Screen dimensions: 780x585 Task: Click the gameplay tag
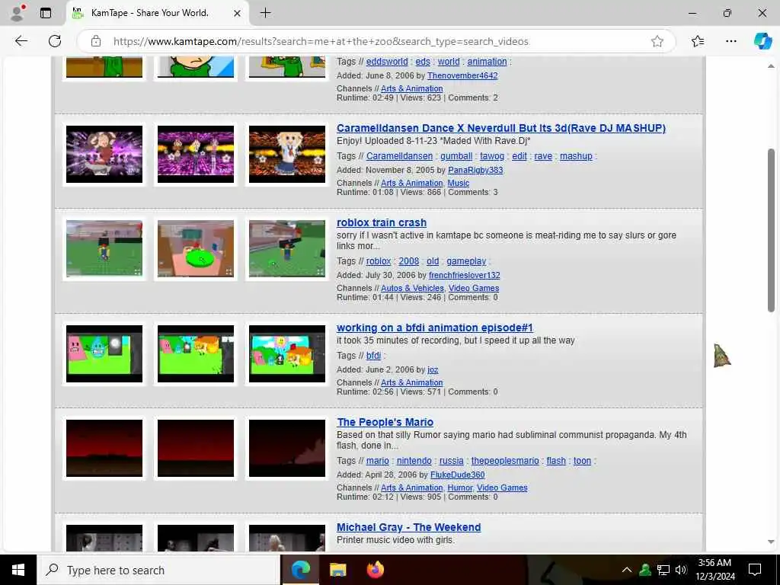[466, 261]
